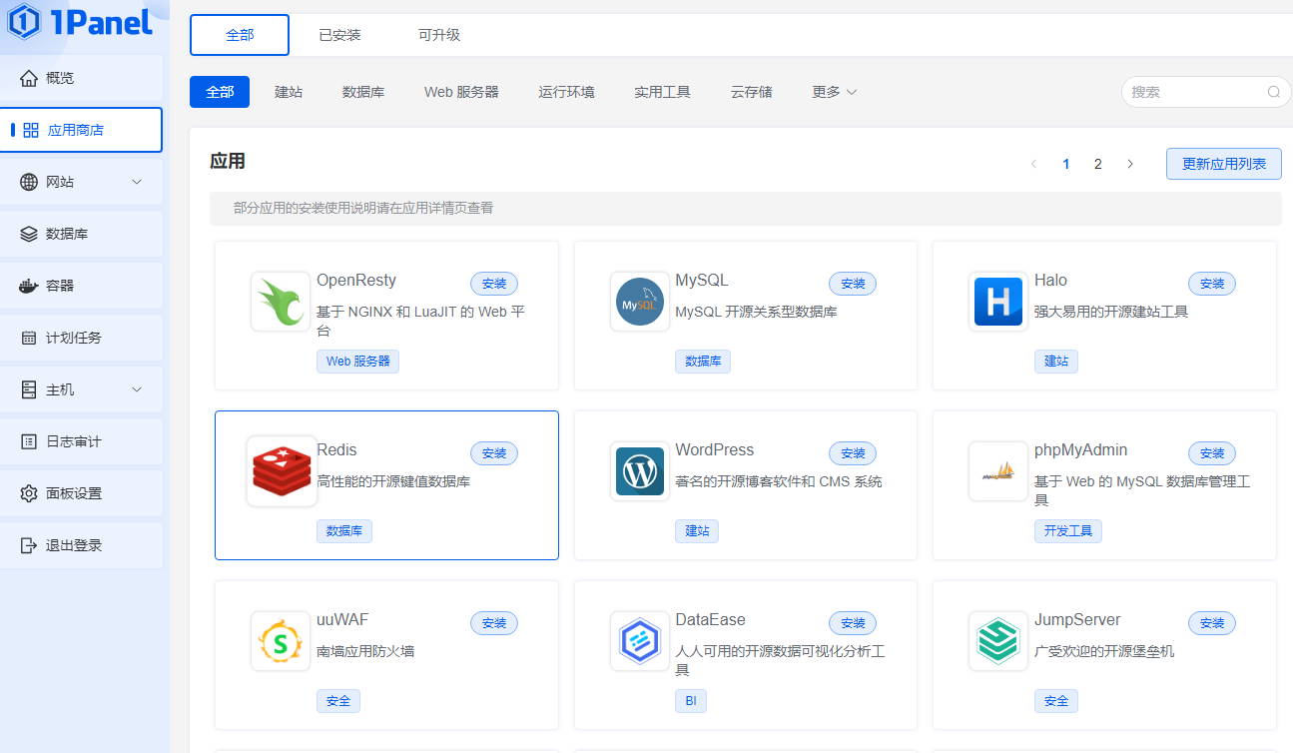Click the 开发工具 tag on phpMyAdmin
The width and height of the screenshot is (1293, 753).
pos(1068,531)
